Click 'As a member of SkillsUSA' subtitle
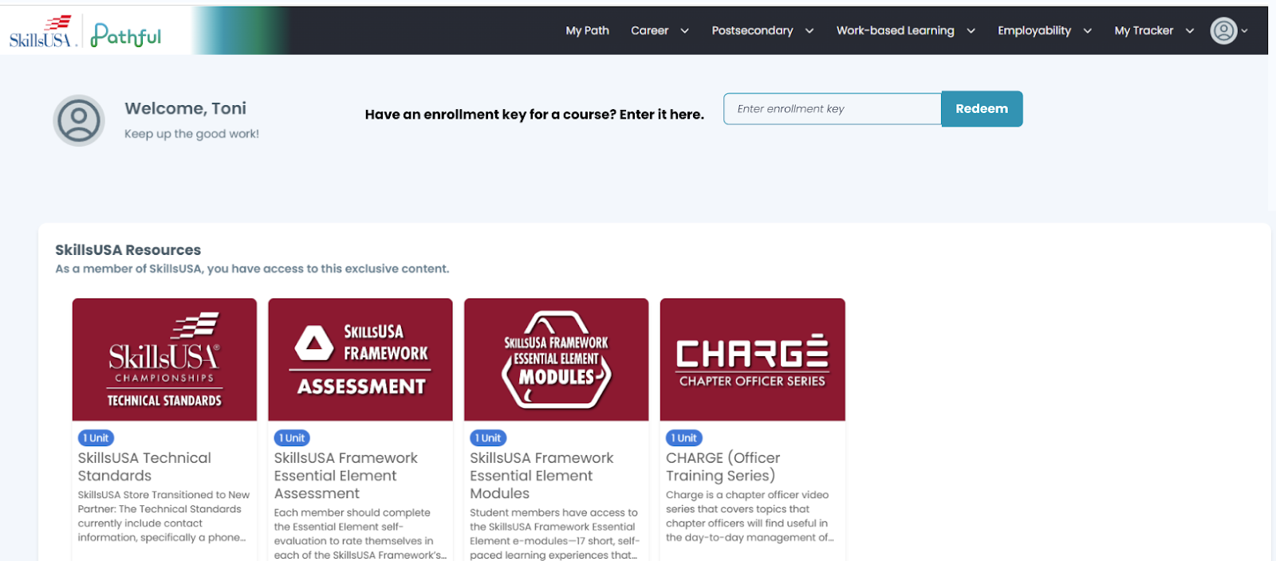Viewport: 1276px width, 561px height. pyautogui.click(x=252, y=269)
